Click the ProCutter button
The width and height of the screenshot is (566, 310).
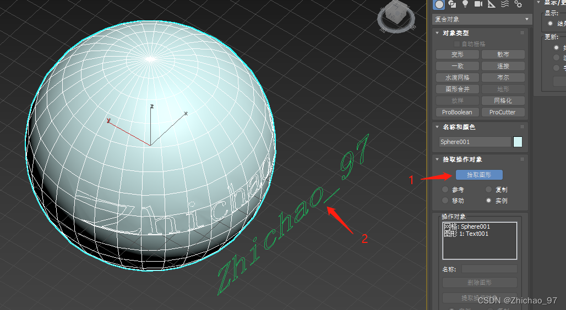pyautogui.click(x=503, y=112)
